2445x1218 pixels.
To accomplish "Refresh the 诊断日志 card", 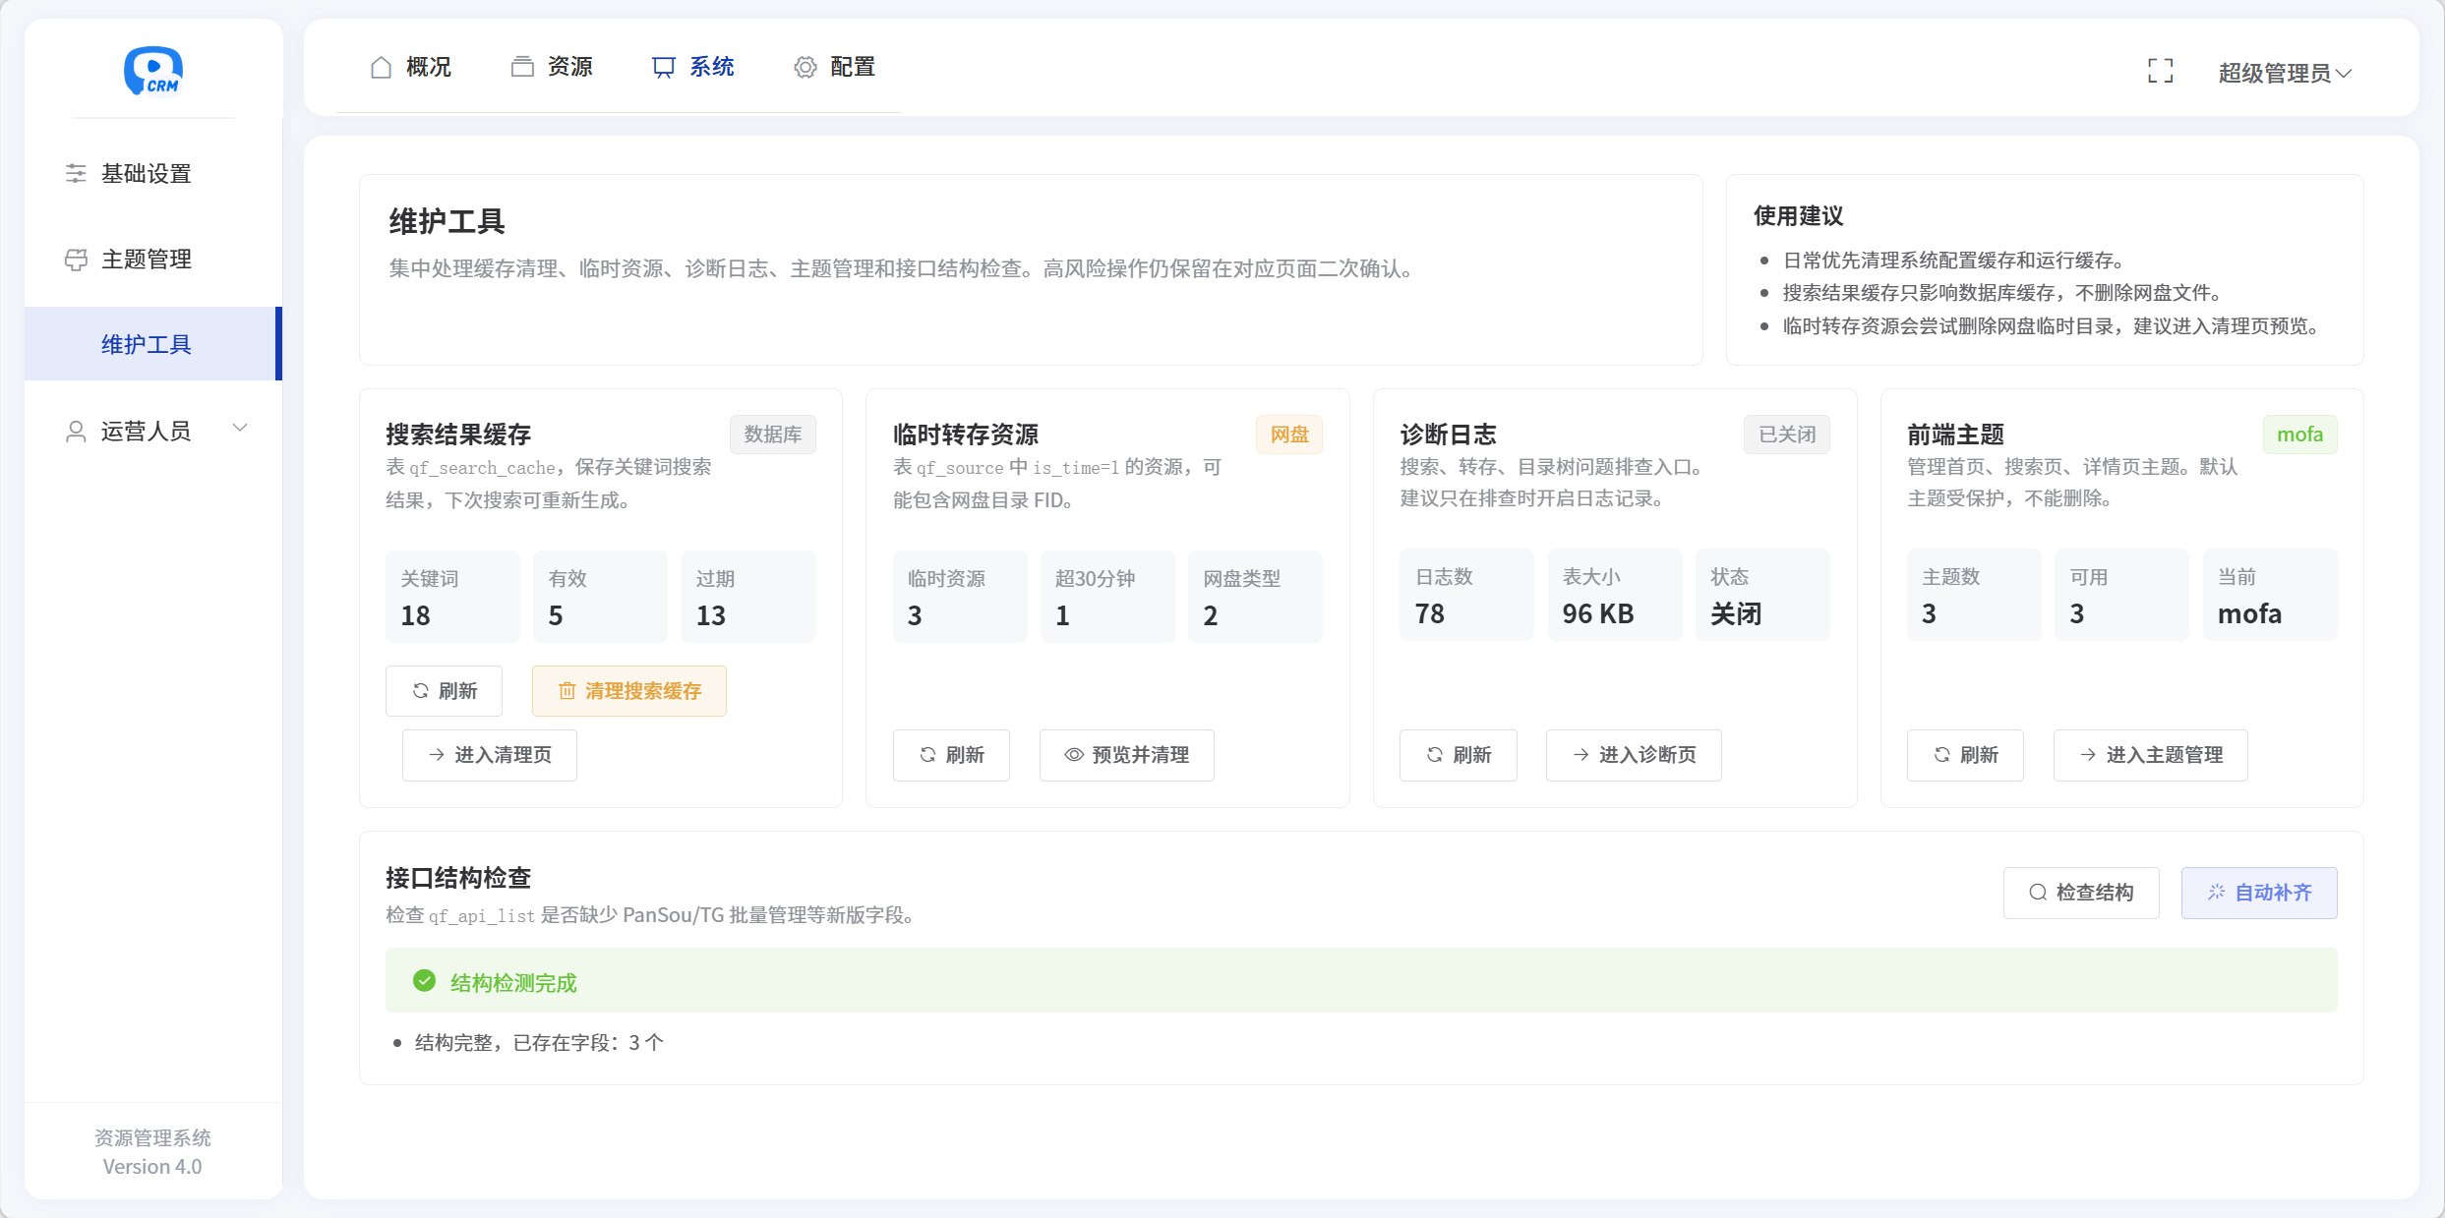I will click(x=1459, y=755).
